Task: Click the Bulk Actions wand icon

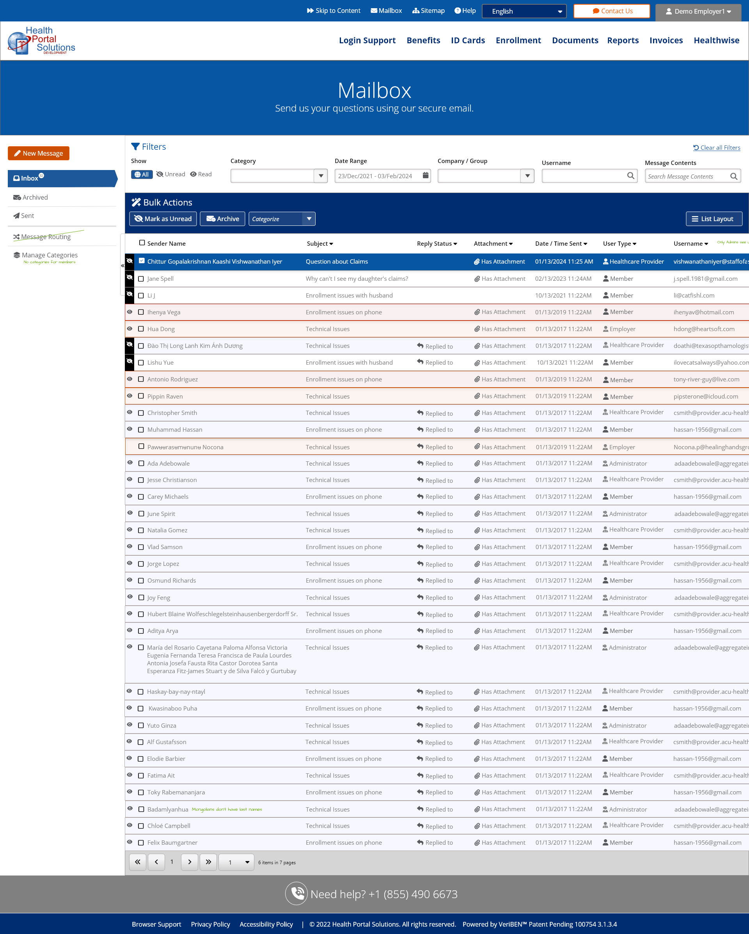Action: (136, 202)
